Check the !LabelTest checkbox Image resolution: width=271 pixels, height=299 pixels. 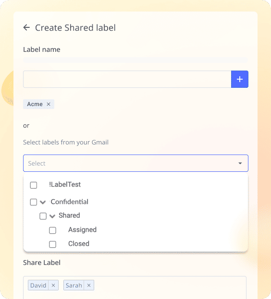34,185
